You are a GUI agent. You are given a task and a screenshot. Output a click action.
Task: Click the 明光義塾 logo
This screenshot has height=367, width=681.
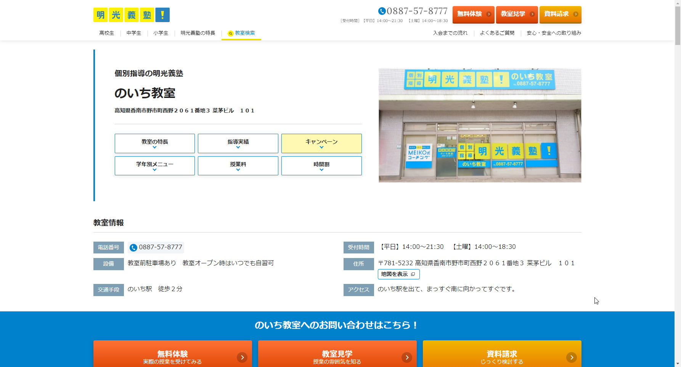132,15
